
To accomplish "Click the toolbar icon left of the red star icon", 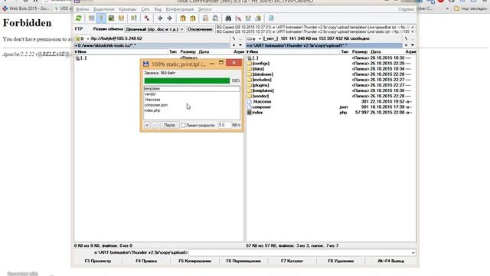I will pos(134,18).
